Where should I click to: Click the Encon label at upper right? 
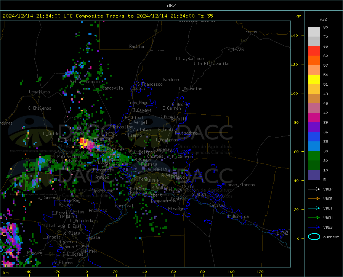pyautogui.click(x=251, y=32)
